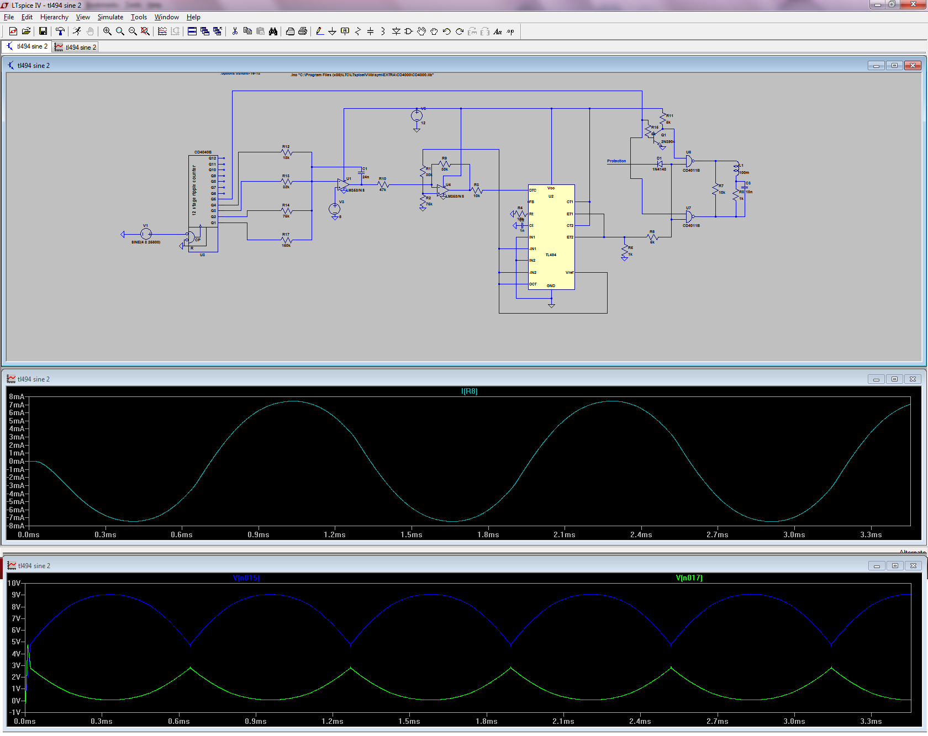
Task: Click the Zoom In magnifier icon
Action: (107, 31)
